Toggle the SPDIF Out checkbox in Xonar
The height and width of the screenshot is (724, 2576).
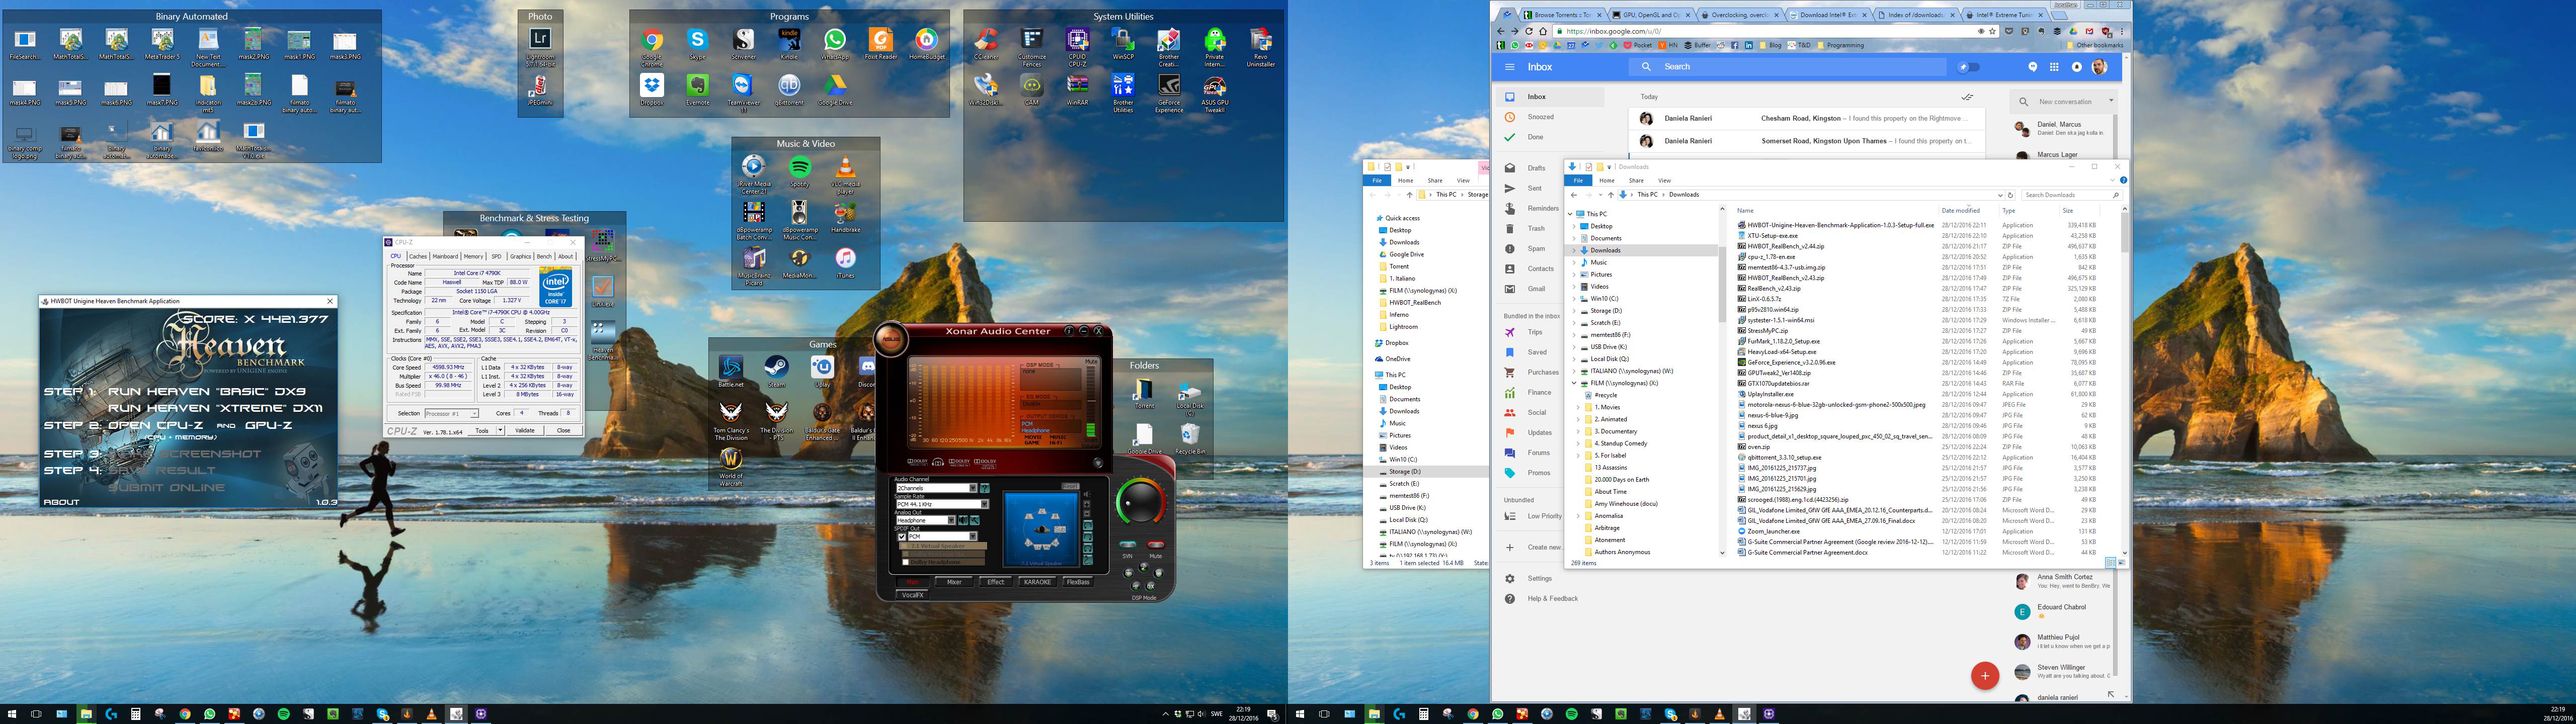point(902,537)
